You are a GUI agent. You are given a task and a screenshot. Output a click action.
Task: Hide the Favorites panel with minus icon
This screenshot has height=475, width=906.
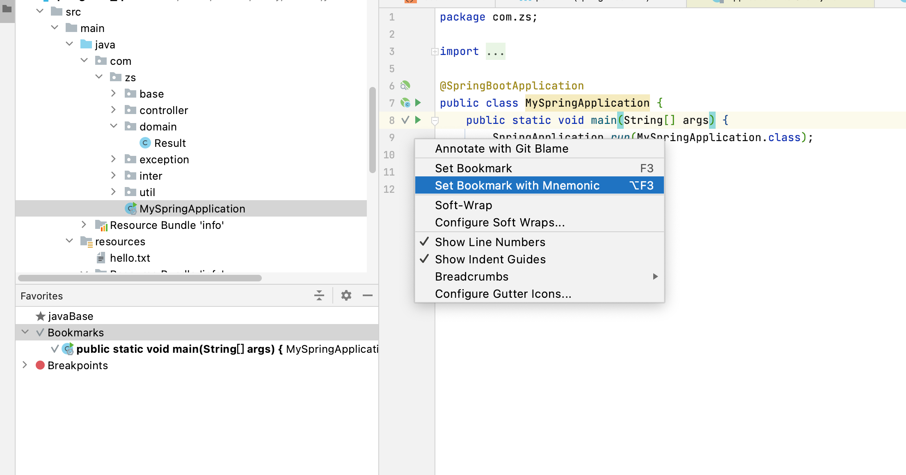click(x=368, y=295)
